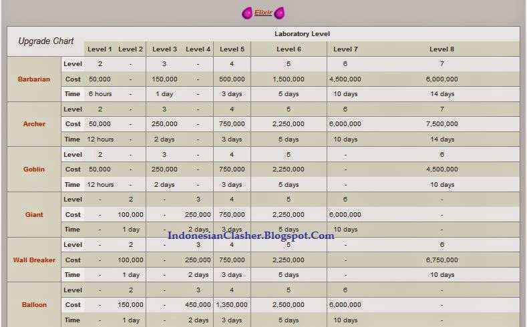Screen dimensions: 527x327
Task: Select Barbarian time 14 days cell
Action: [x=442, y=94]
